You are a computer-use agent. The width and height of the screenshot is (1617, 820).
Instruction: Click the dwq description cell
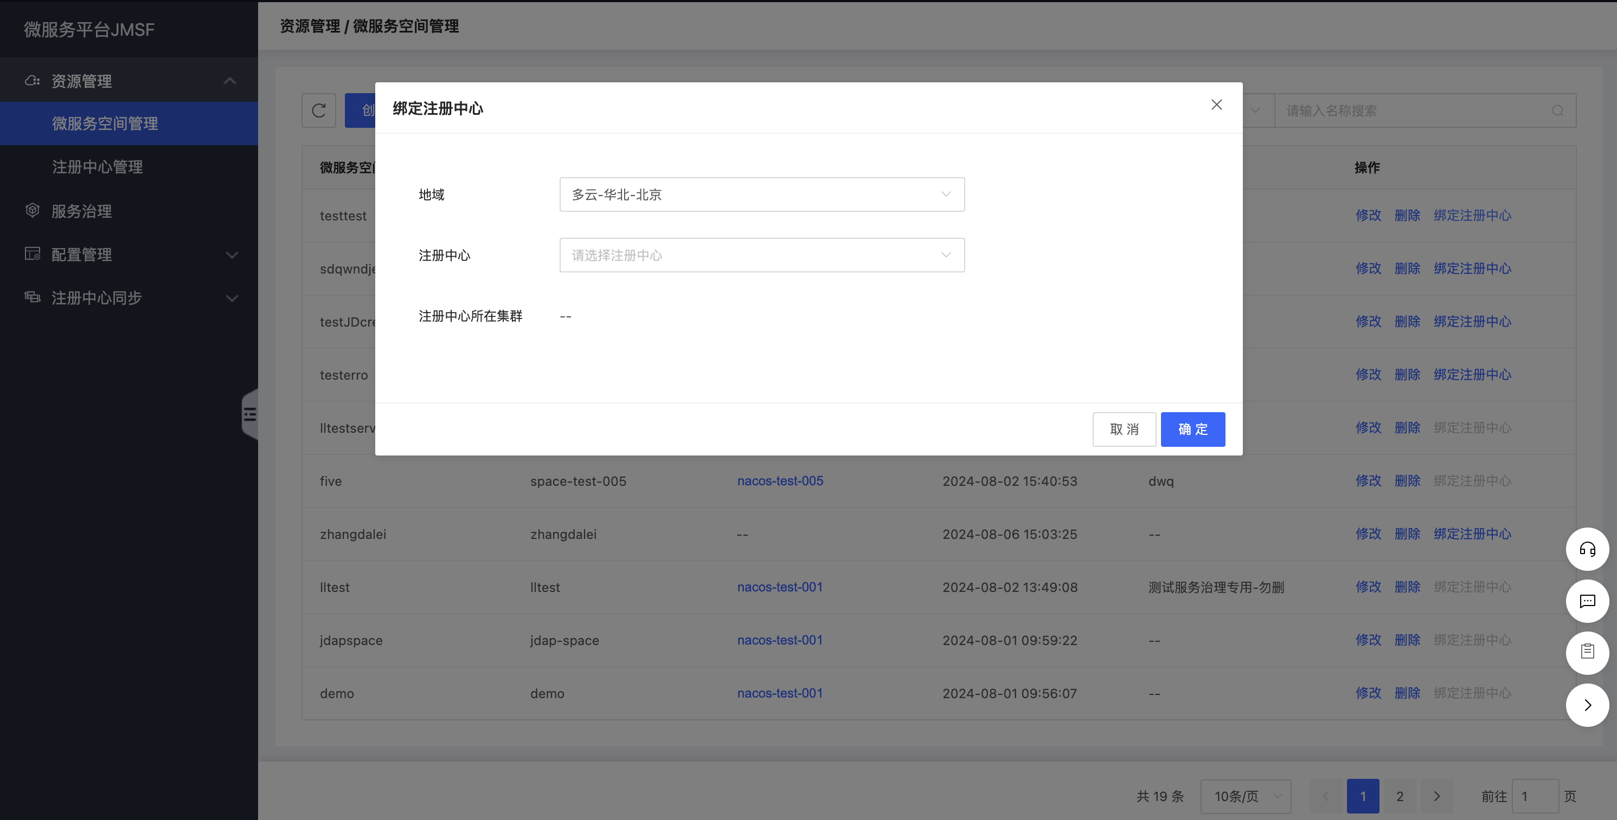pyautogui.click(x=1160, y=481)
